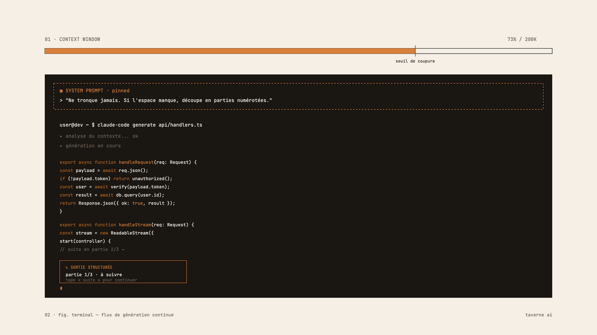Click the "01 · CONTEXT WINDOW" heading
The image size is (597, 335).
(72, 39)
